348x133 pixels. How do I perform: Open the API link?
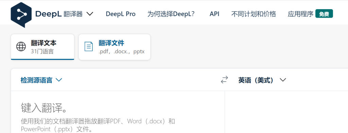click(x=214, y=14)
